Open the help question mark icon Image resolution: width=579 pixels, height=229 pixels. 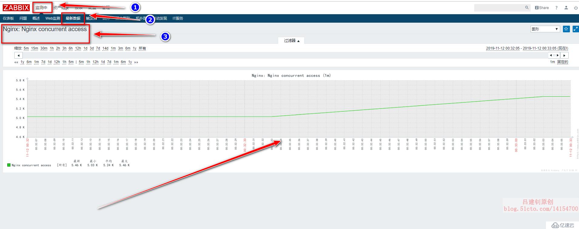coord(556,8)
